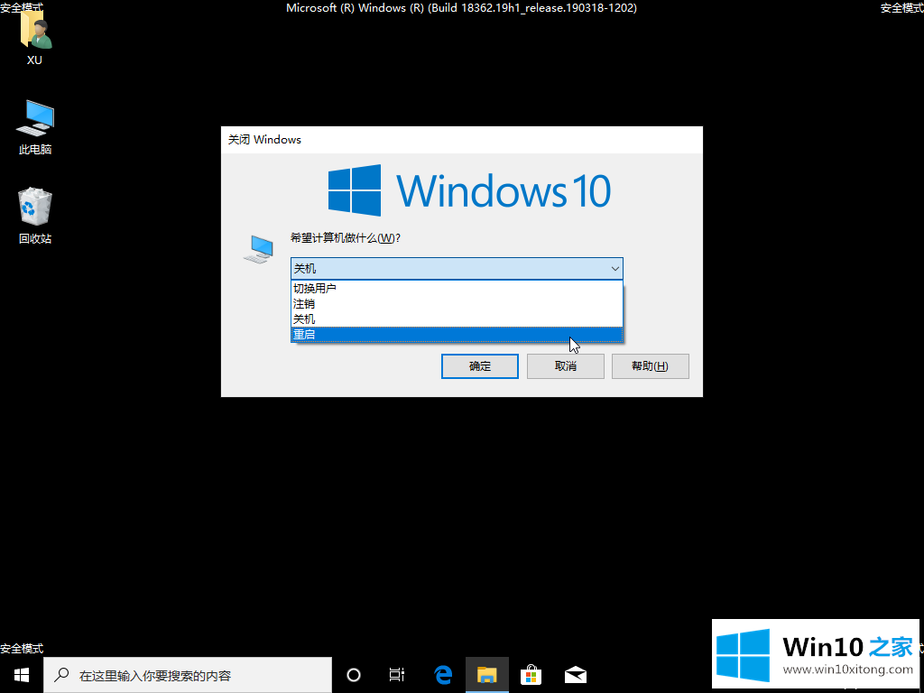Open File Explorer from taskbar
924x693 pixels.
[x=486, y=675]
